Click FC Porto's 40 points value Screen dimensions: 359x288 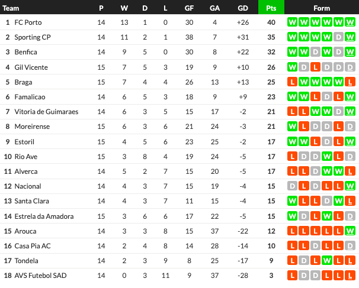pyautogui.click(x=271, y=22)
